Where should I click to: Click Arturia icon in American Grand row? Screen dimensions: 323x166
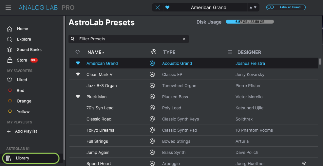(152, 63)
